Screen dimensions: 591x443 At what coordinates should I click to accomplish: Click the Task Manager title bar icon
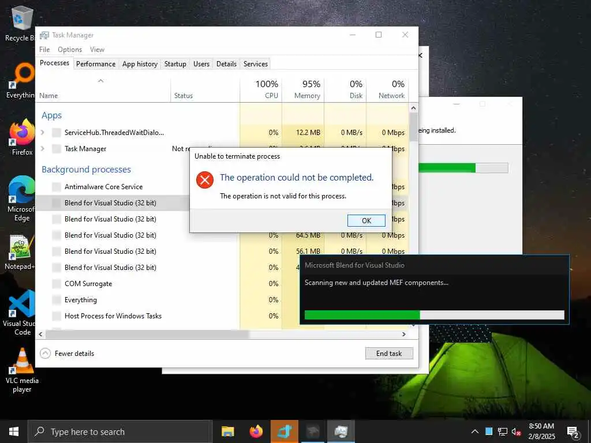[44, 35]
